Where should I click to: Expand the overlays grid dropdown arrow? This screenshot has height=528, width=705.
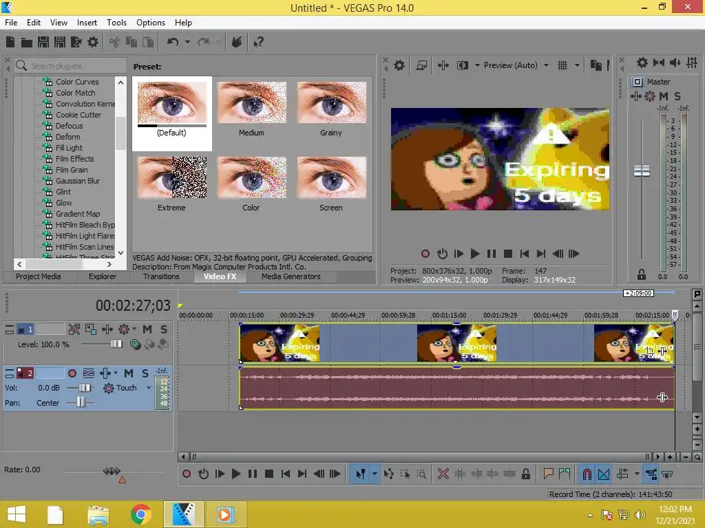(x=578, y=65)
